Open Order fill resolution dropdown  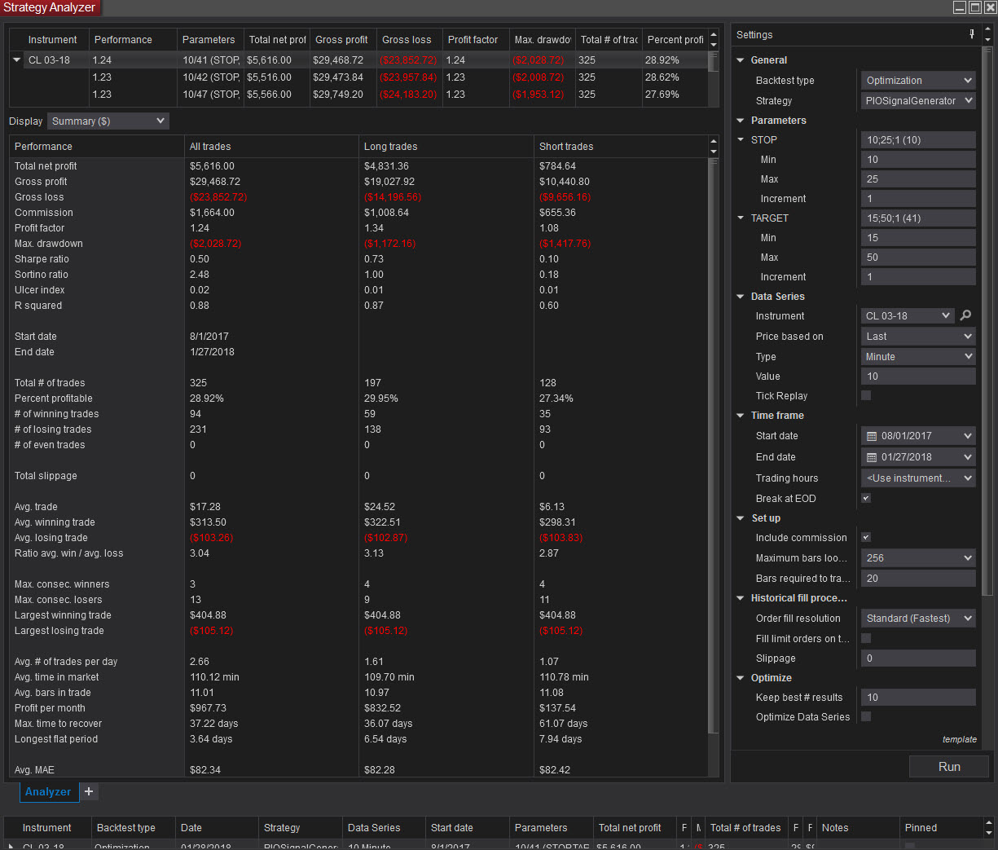coord(918,619)
